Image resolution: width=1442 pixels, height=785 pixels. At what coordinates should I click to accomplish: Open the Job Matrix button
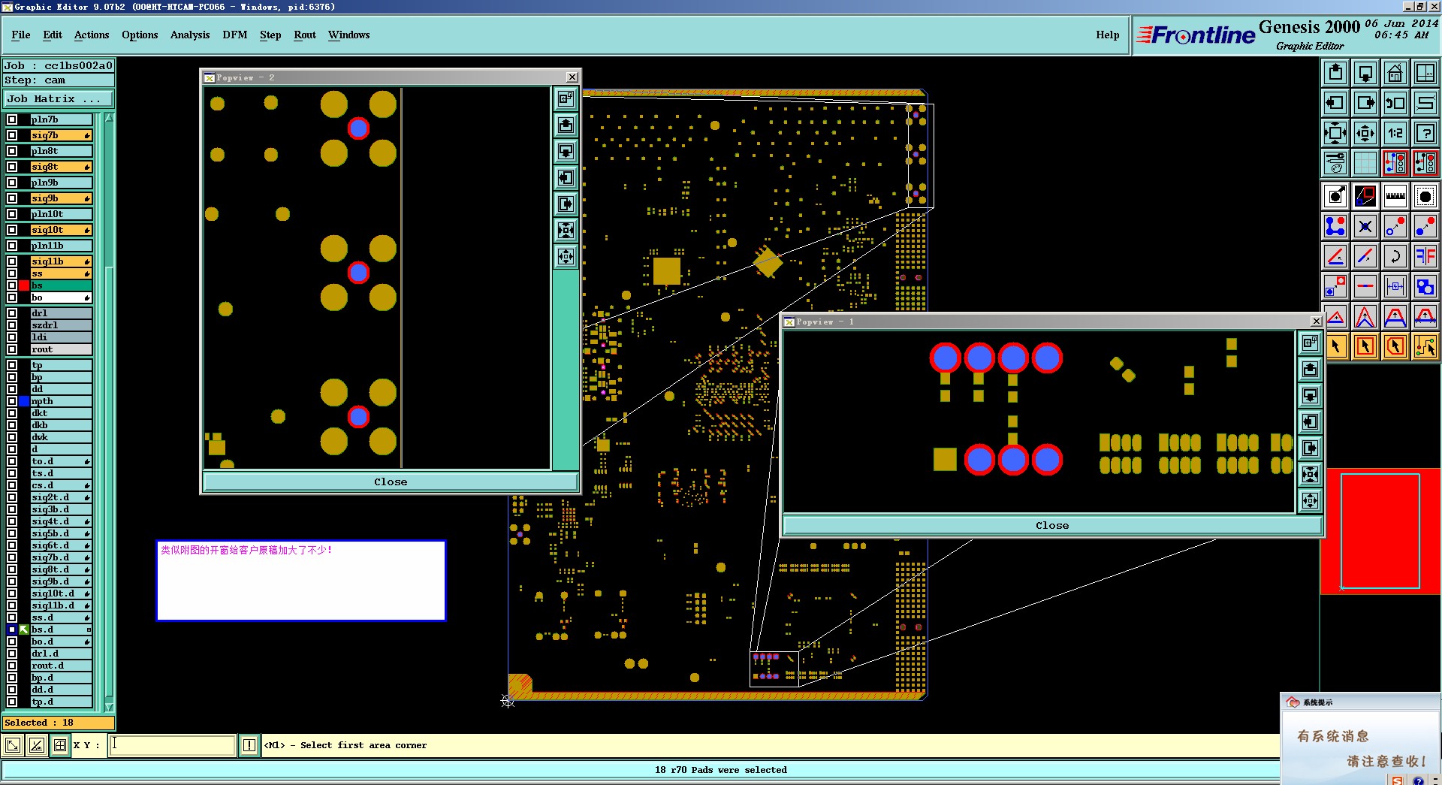[x=59, y=98]
